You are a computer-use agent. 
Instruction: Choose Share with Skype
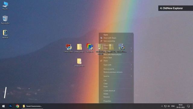coord(116,38)
